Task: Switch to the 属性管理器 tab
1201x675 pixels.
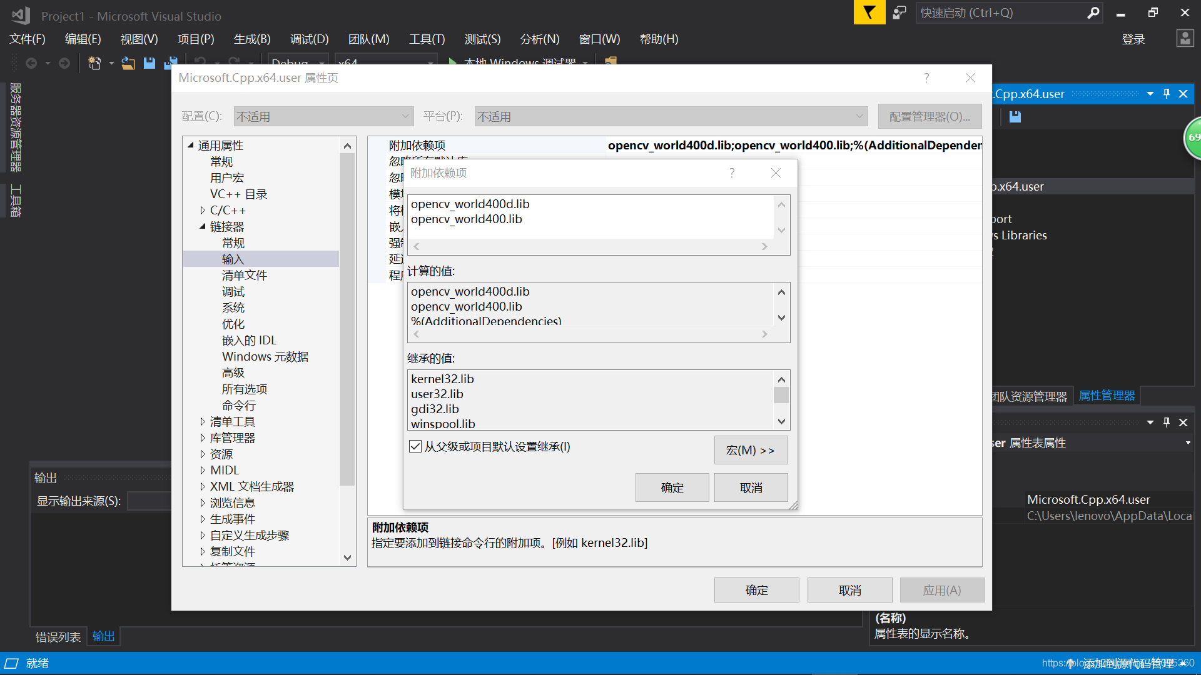Action: tap(1107, 396)
